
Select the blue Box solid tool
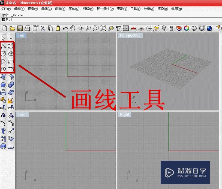[x=3, y=85]
